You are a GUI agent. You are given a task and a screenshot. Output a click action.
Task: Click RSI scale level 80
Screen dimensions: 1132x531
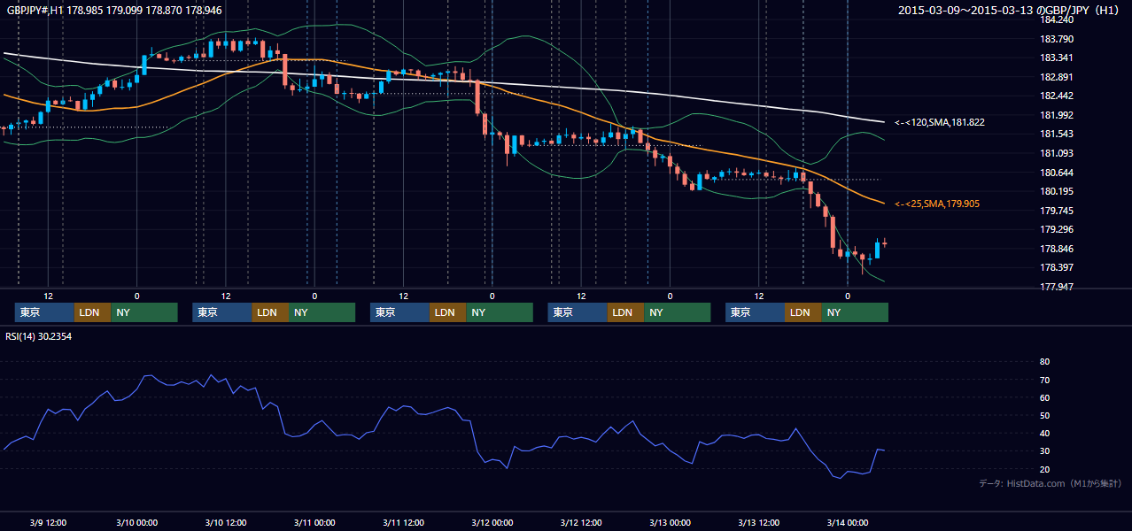click(1044, 362)
